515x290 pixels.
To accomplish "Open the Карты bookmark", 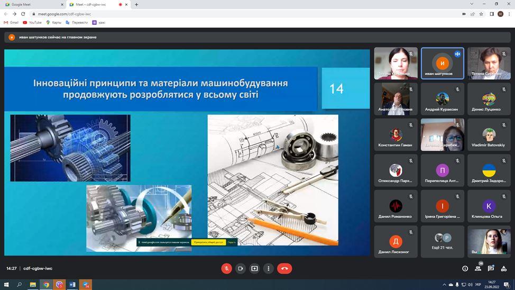I will point(53,22).
